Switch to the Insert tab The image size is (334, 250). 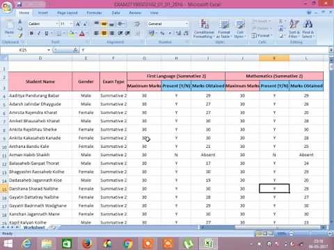(42, 12)
